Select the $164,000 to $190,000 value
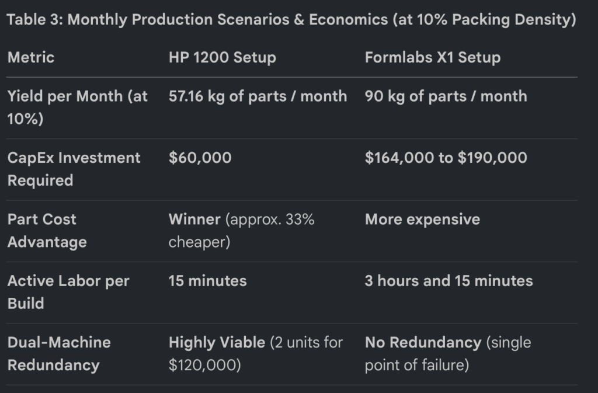The height and width of the screenshot is (393, 598). click(446, 158)
